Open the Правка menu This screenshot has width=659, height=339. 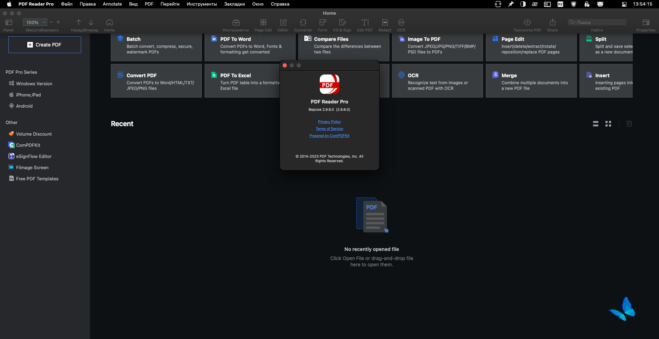[88, 4]
